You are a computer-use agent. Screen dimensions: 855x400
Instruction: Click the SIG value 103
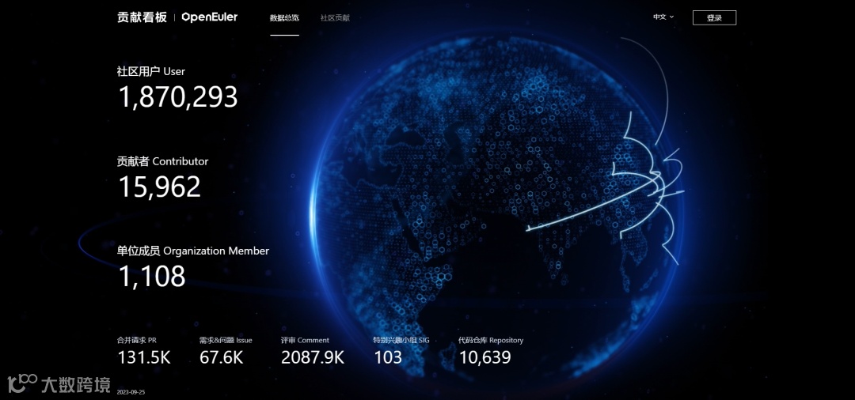coord(388,357)
